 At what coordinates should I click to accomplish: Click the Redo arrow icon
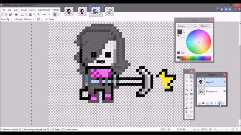(x=49, y=15)
